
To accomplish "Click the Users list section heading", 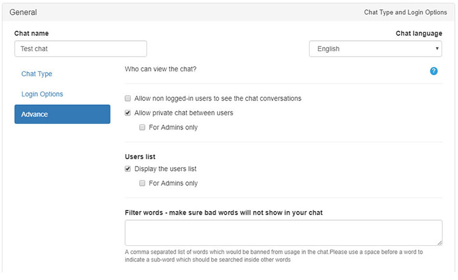I will 139,157.
